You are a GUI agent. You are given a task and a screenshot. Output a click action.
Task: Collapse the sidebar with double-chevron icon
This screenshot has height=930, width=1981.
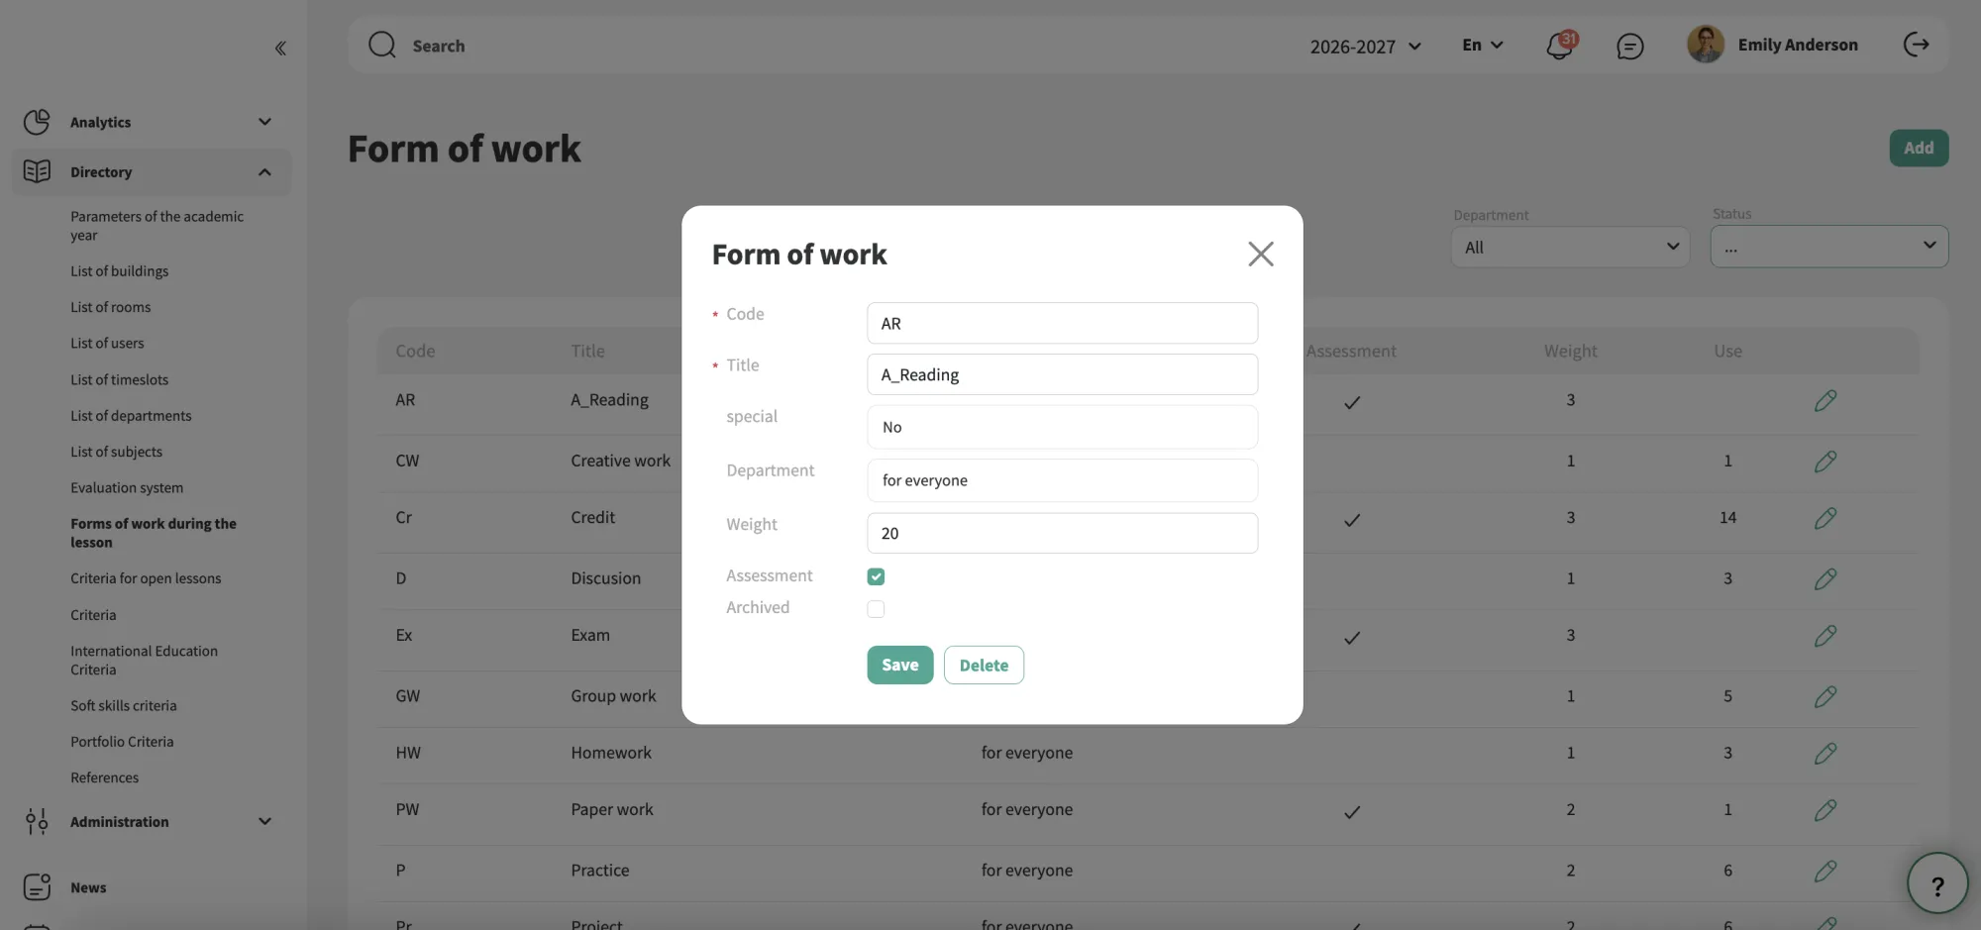point(280,48)
